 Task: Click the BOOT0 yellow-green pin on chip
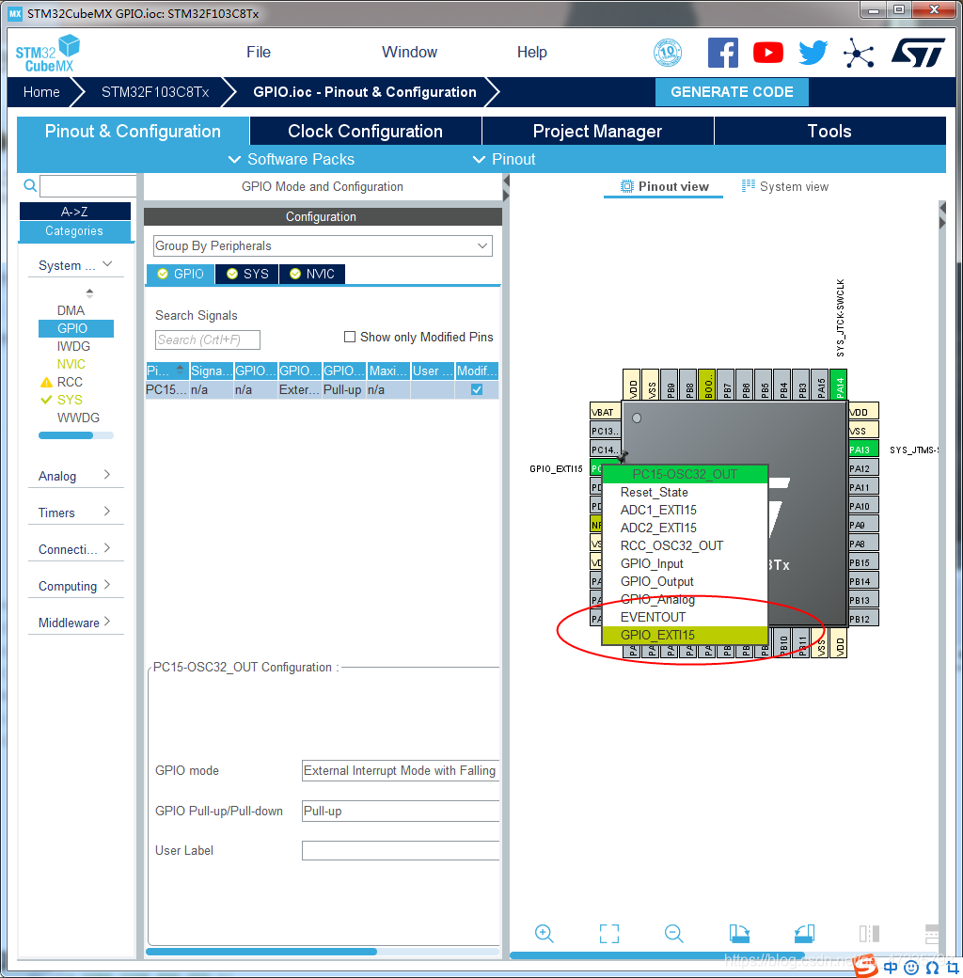point(707,385)
